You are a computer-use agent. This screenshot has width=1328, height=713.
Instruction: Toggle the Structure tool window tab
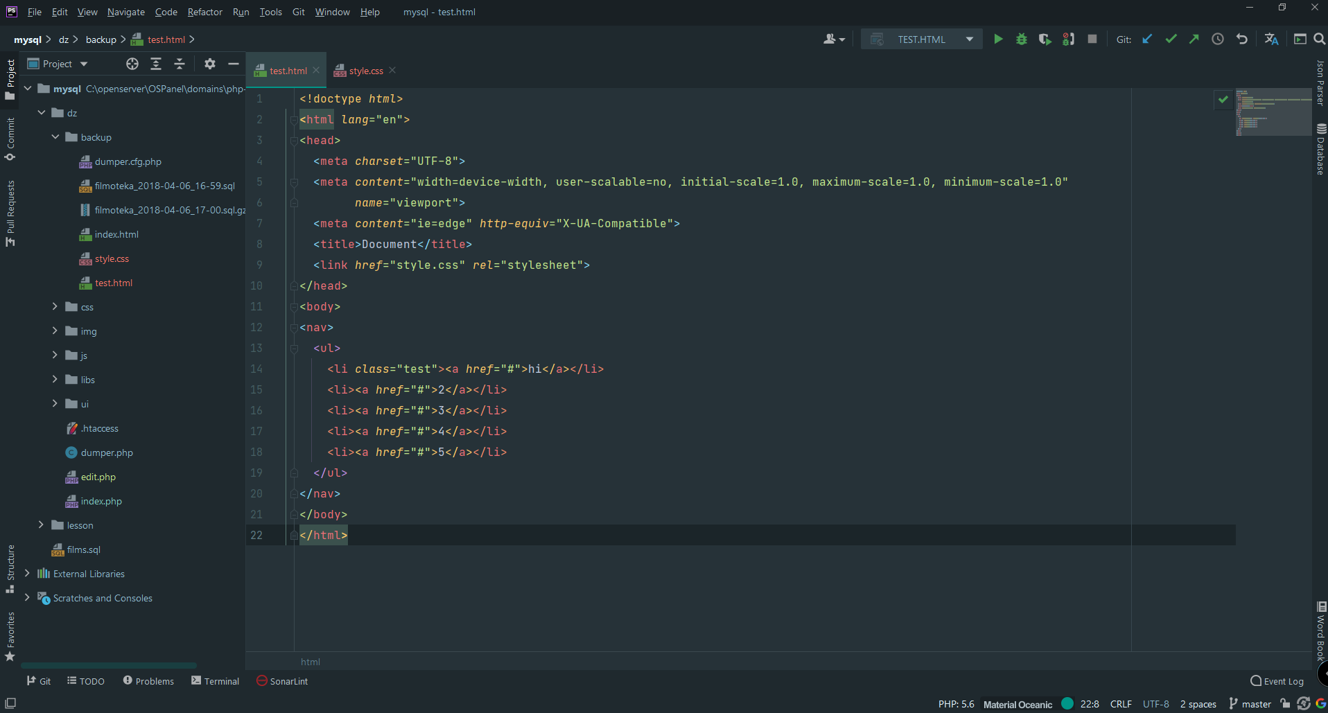tap(10, 568)
